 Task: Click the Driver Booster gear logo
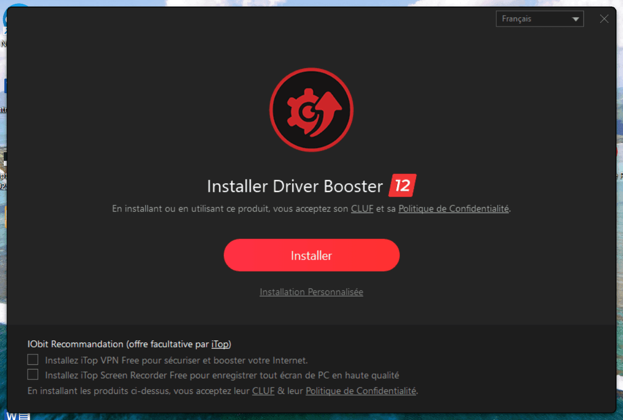311,109
